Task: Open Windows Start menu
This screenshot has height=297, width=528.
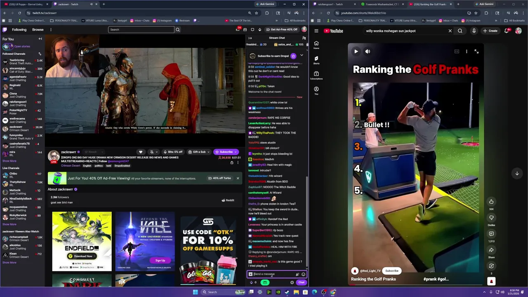Action: point(195,292)
